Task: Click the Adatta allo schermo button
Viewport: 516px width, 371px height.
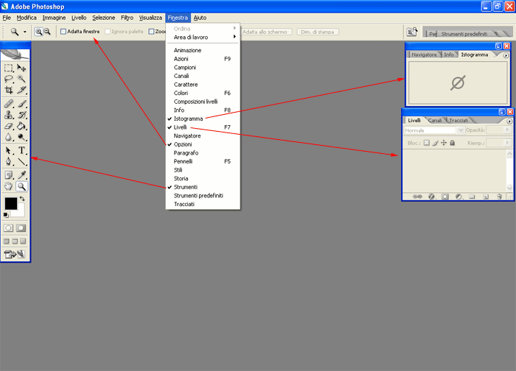Action: (265, 32)
